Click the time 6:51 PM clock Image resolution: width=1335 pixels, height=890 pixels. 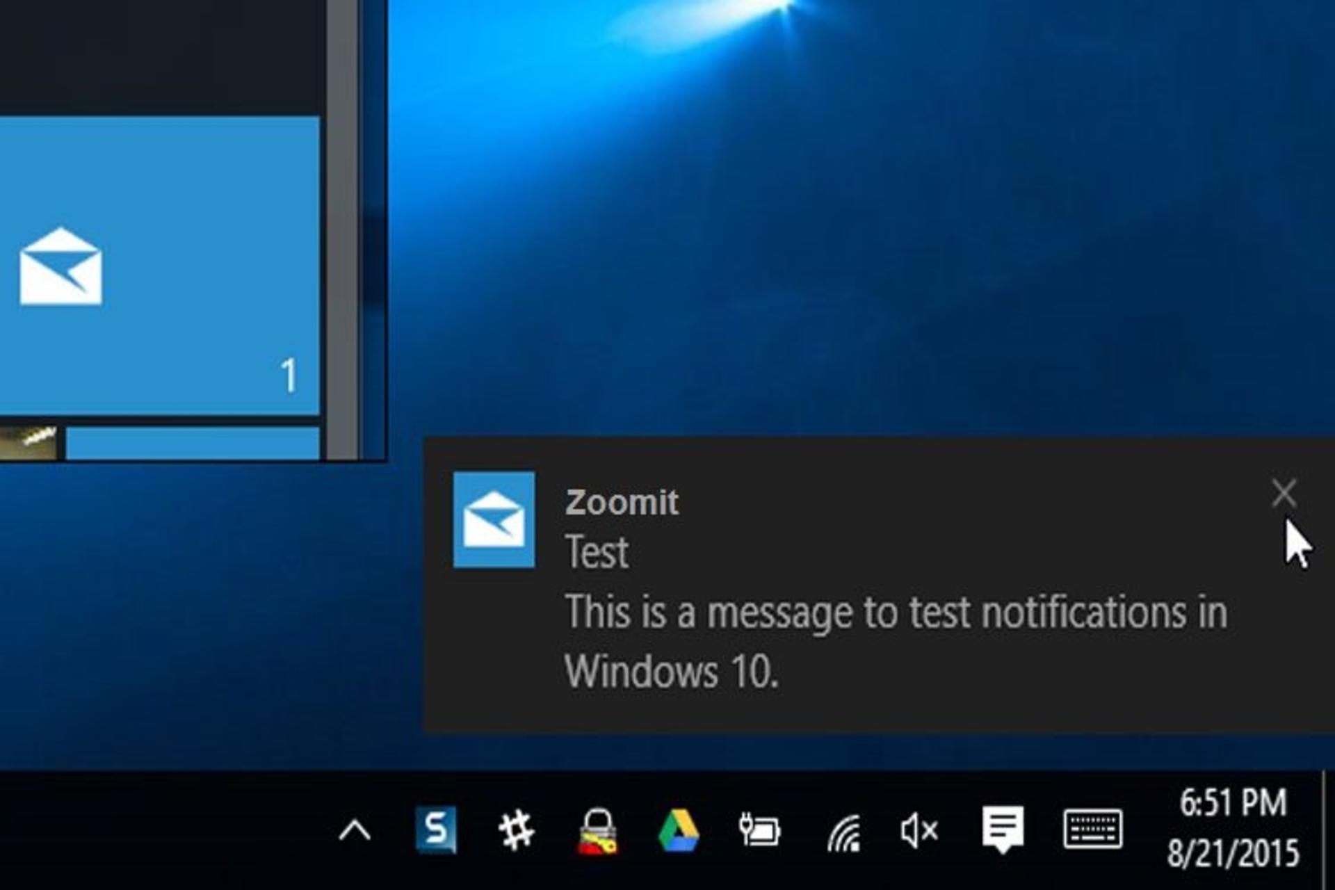click(x=1233, y=802)
